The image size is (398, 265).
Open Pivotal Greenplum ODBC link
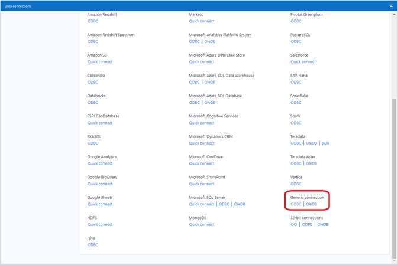coord(296,21)
